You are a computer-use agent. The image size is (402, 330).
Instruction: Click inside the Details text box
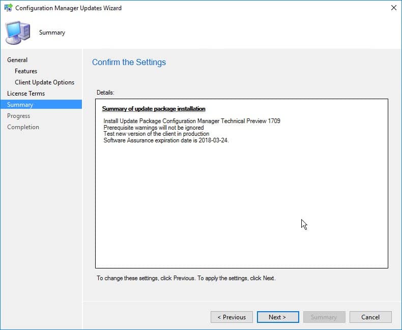(241, 203)
